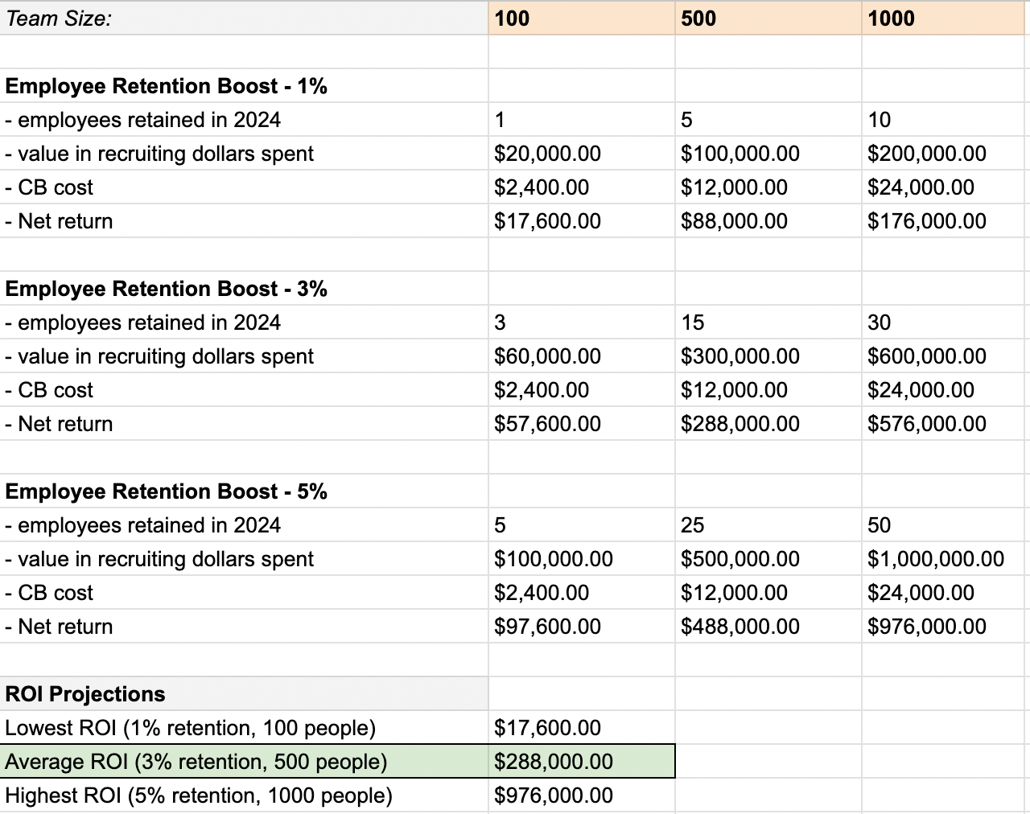Click the $600,000.00 recruiting value cell
Screen dimensions: 1030x814
[946, 356]
